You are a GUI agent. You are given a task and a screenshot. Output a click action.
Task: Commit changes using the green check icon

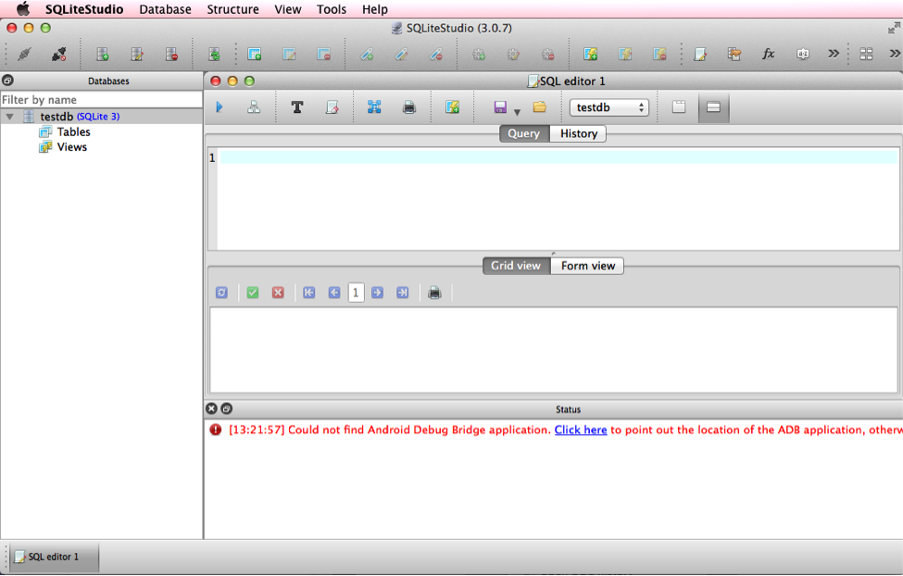pos(252,292)
